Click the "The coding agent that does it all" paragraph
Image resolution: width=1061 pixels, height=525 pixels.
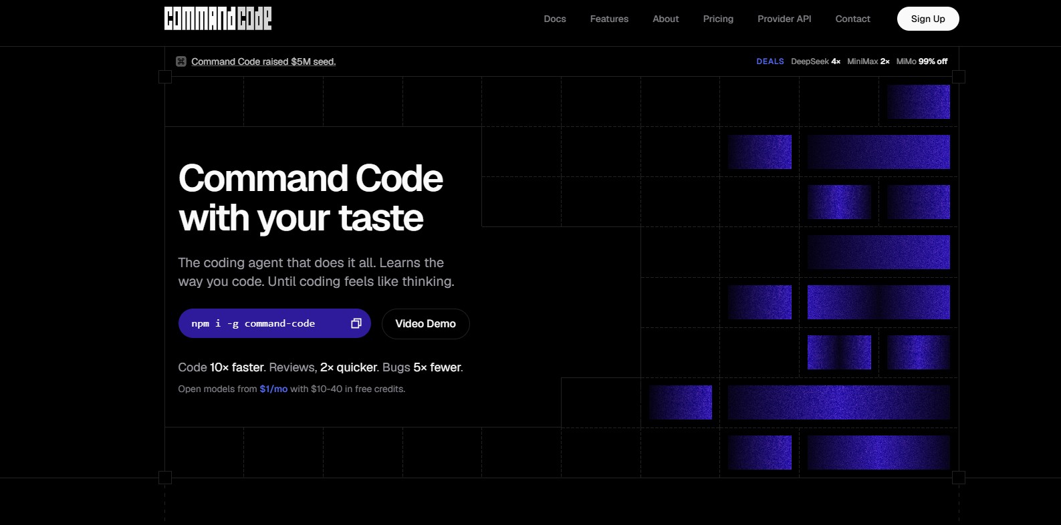(x=316, y=272)
